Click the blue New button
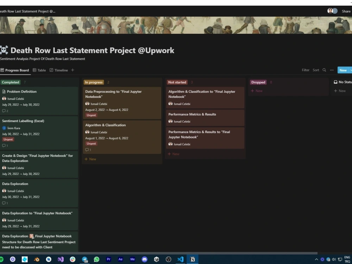The width and height of the screenshot is (352, 264). click(x=343, y=70)
